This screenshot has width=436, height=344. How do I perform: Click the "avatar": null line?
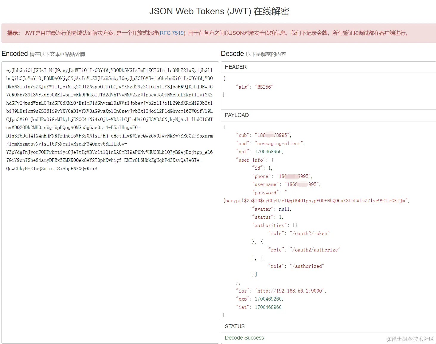[271, 209]
